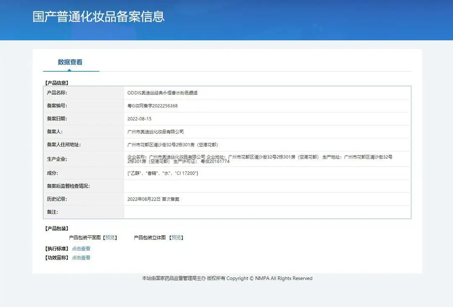
Task: Preview the 产品包装平面图 link
Action: [x=110, y=237]
